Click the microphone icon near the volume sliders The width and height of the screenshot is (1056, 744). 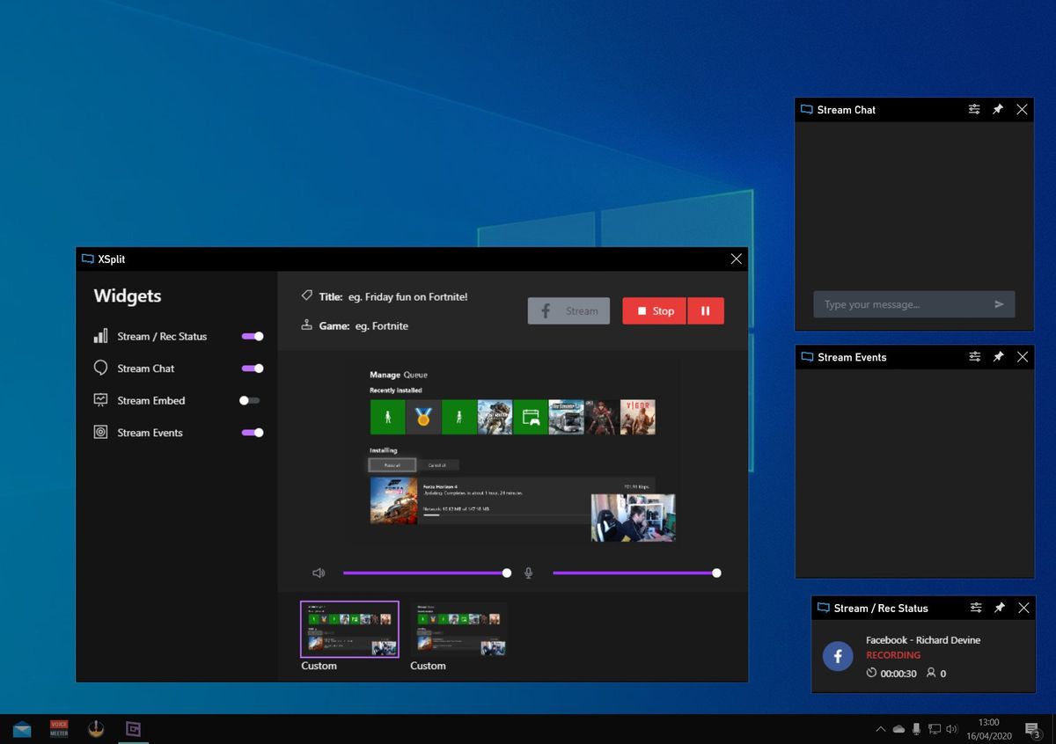click(528, 573)
